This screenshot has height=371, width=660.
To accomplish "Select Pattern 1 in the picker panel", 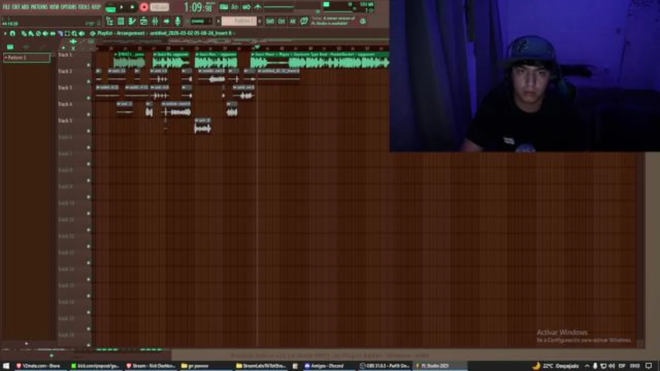I will [x=27, y=58].
